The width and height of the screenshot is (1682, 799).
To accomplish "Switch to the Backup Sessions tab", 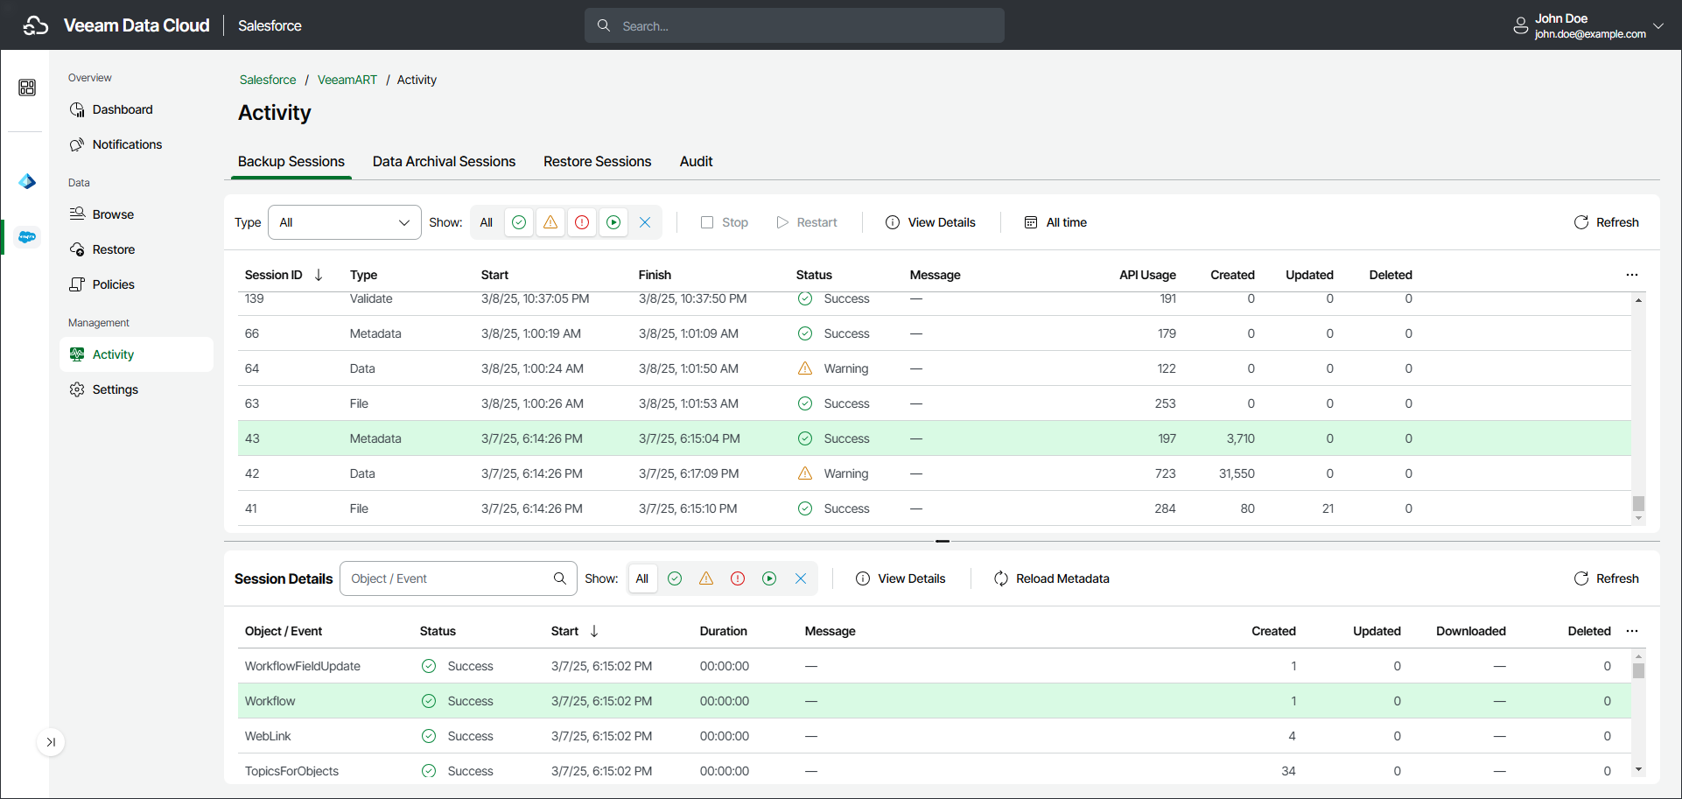I will click(x=291, y=162).
